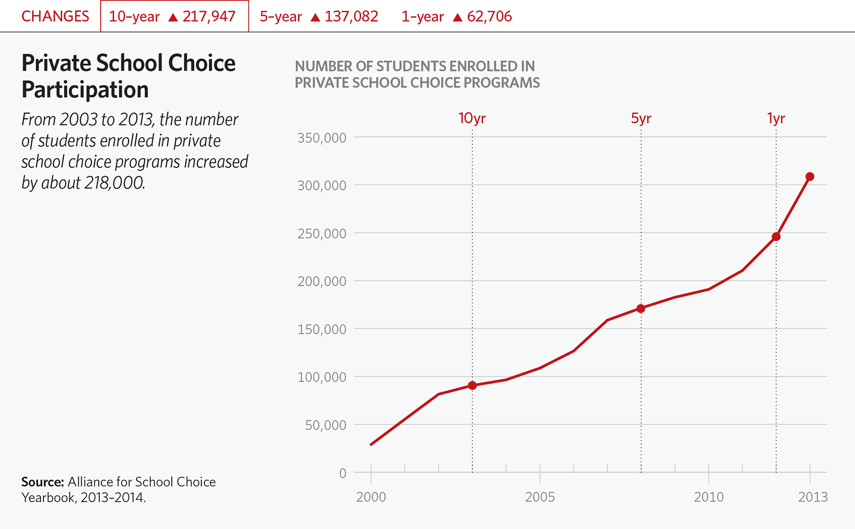Click the Private School Choice Participation heading
Image resolution: width=855 pixels, height=529 pixels.
click(x=128, y=76)
